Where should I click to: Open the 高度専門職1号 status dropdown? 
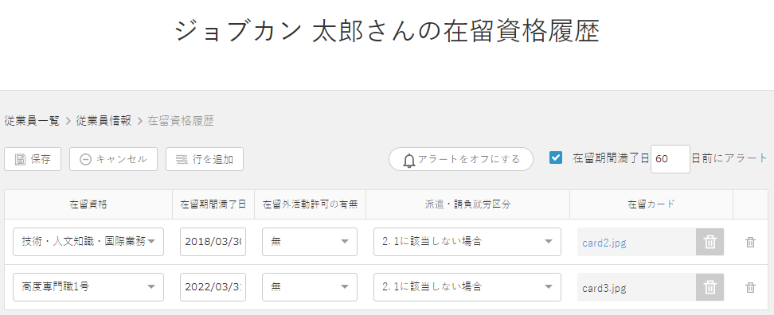pos(88,287)
